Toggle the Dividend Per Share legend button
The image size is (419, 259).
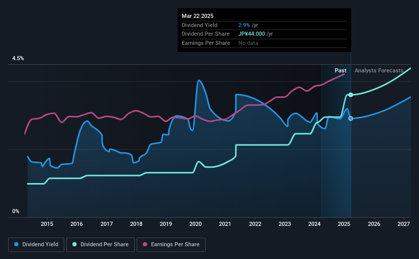point(101,245)
